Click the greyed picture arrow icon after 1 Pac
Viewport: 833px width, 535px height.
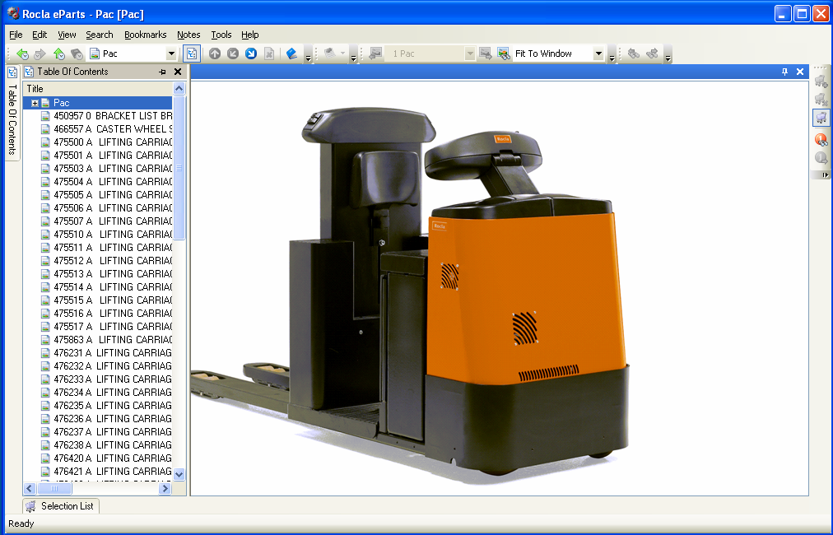(x=485, y=53)
